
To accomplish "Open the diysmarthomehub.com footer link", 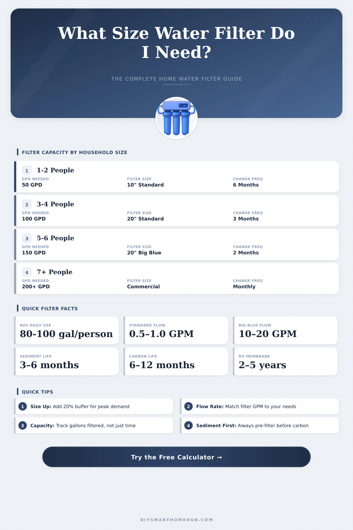I will pos(176,520).
